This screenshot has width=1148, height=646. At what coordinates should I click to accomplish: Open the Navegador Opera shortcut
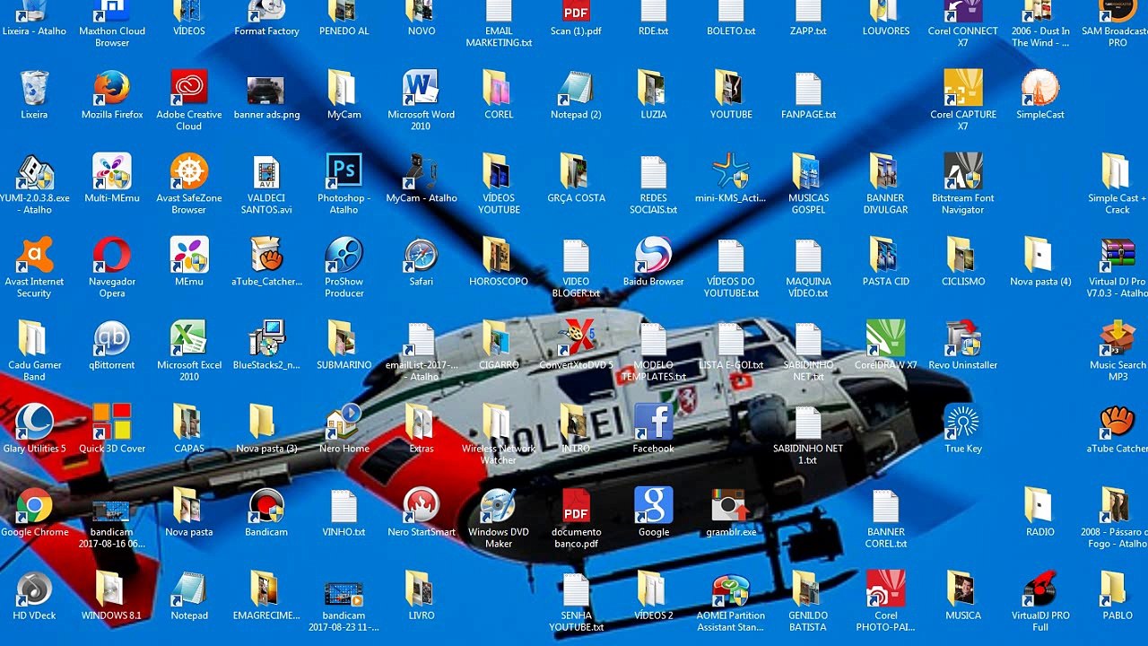click(112, 256)
